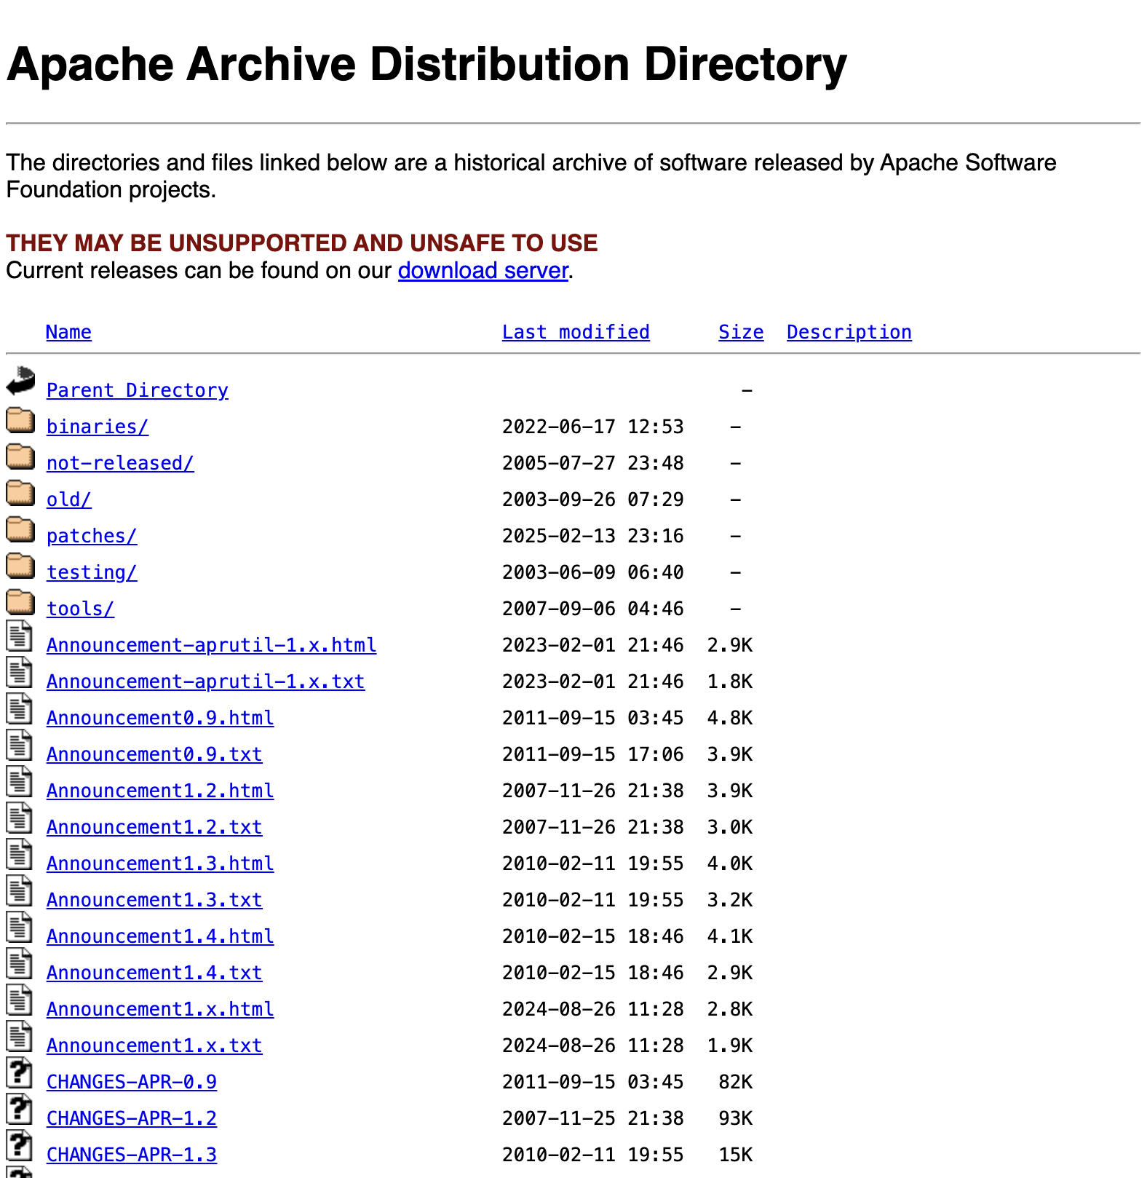Click the Parent Directory back arrow icon

[20, 382]
